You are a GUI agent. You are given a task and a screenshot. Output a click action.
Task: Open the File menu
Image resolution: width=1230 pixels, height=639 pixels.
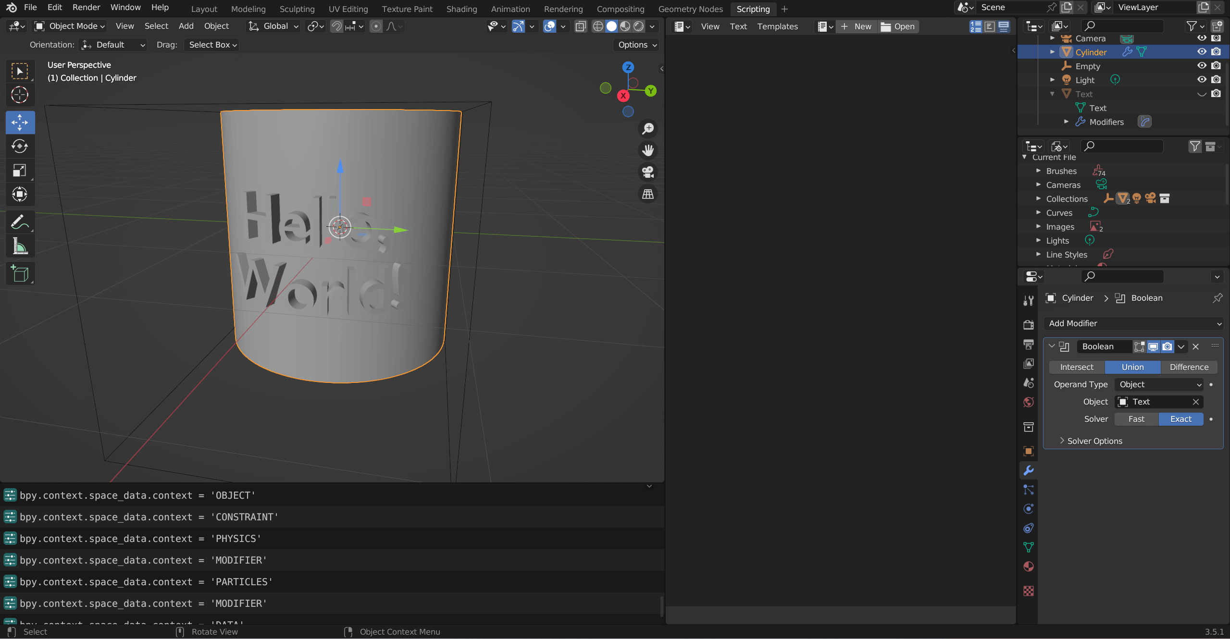pos(30,8)
